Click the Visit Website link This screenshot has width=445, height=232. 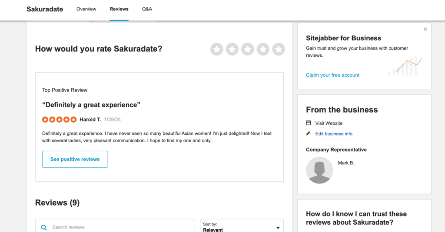329,123
